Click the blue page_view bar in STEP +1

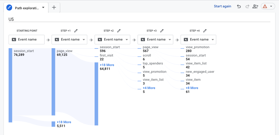click(x=54, y=82)
